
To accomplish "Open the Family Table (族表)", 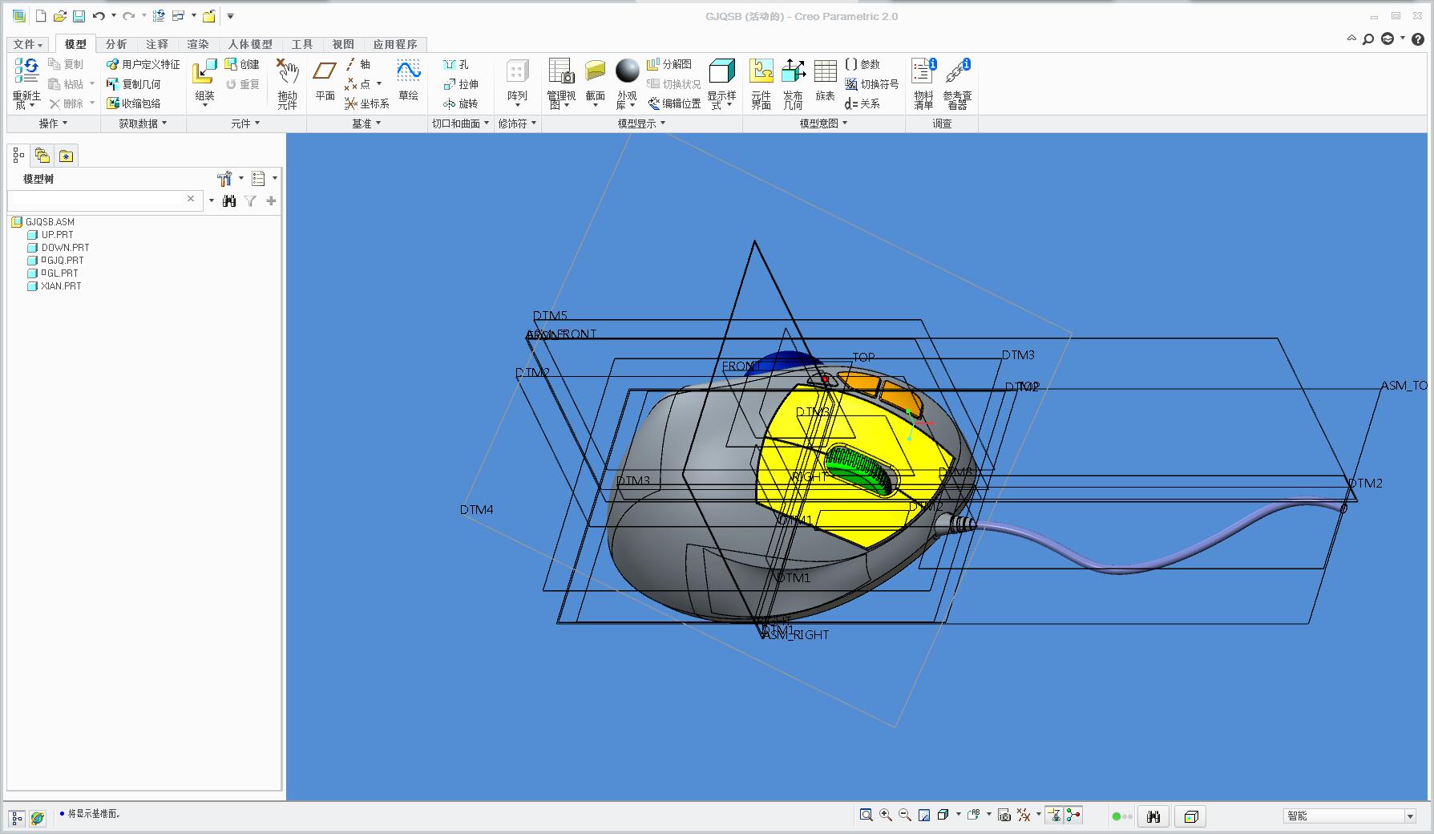I will [x=826, y=80].
